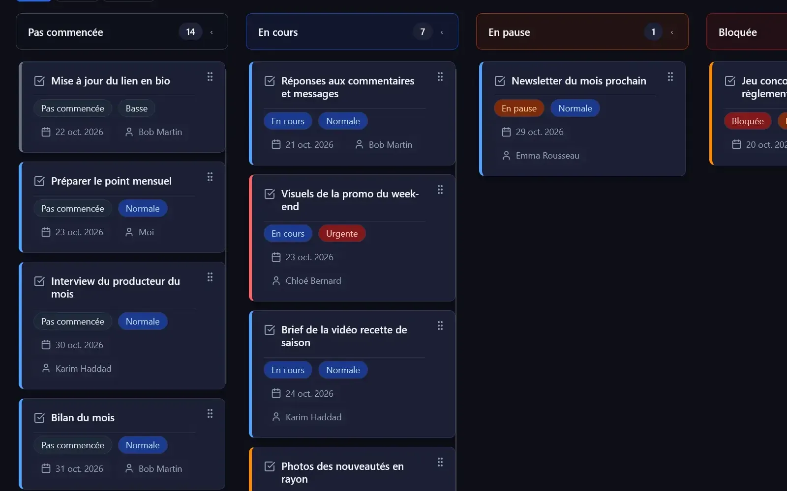
Task: Click date 23 oct. 2026 on Visuels card
Action: [309, 257]
